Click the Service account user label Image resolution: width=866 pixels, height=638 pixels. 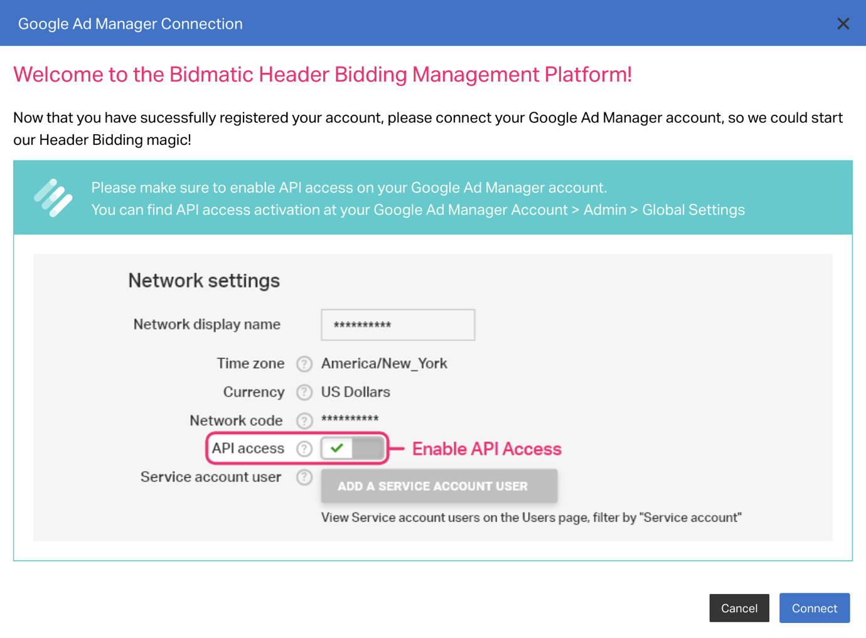(x=211, y=477)
